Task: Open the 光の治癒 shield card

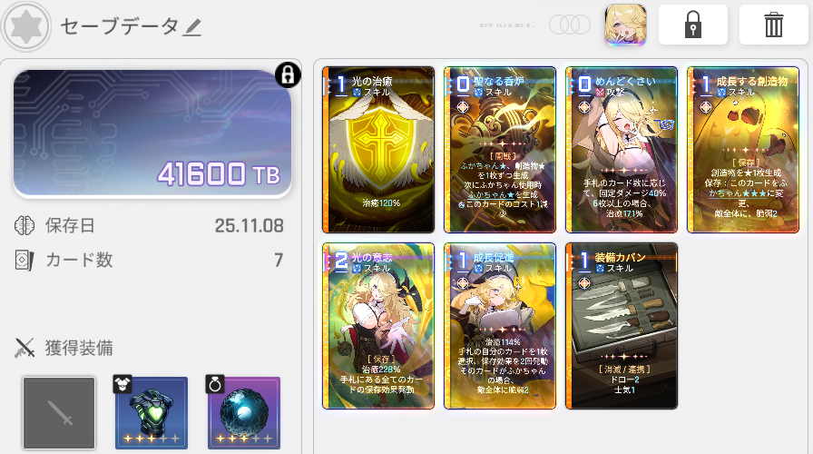Action: [x=378, y=150]
